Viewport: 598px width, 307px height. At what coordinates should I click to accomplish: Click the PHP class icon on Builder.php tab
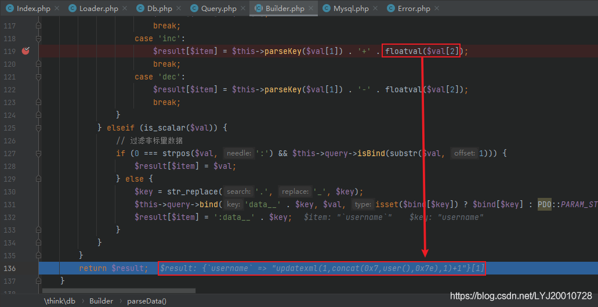259,8
